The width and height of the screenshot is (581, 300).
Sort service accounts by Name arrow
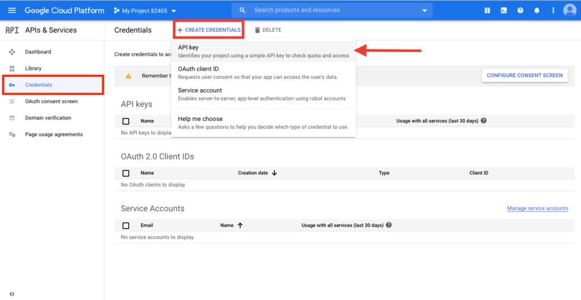[240, 225]
